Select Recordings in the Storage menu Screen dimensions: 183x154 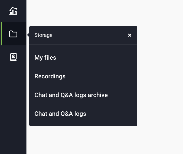(50, 76)
